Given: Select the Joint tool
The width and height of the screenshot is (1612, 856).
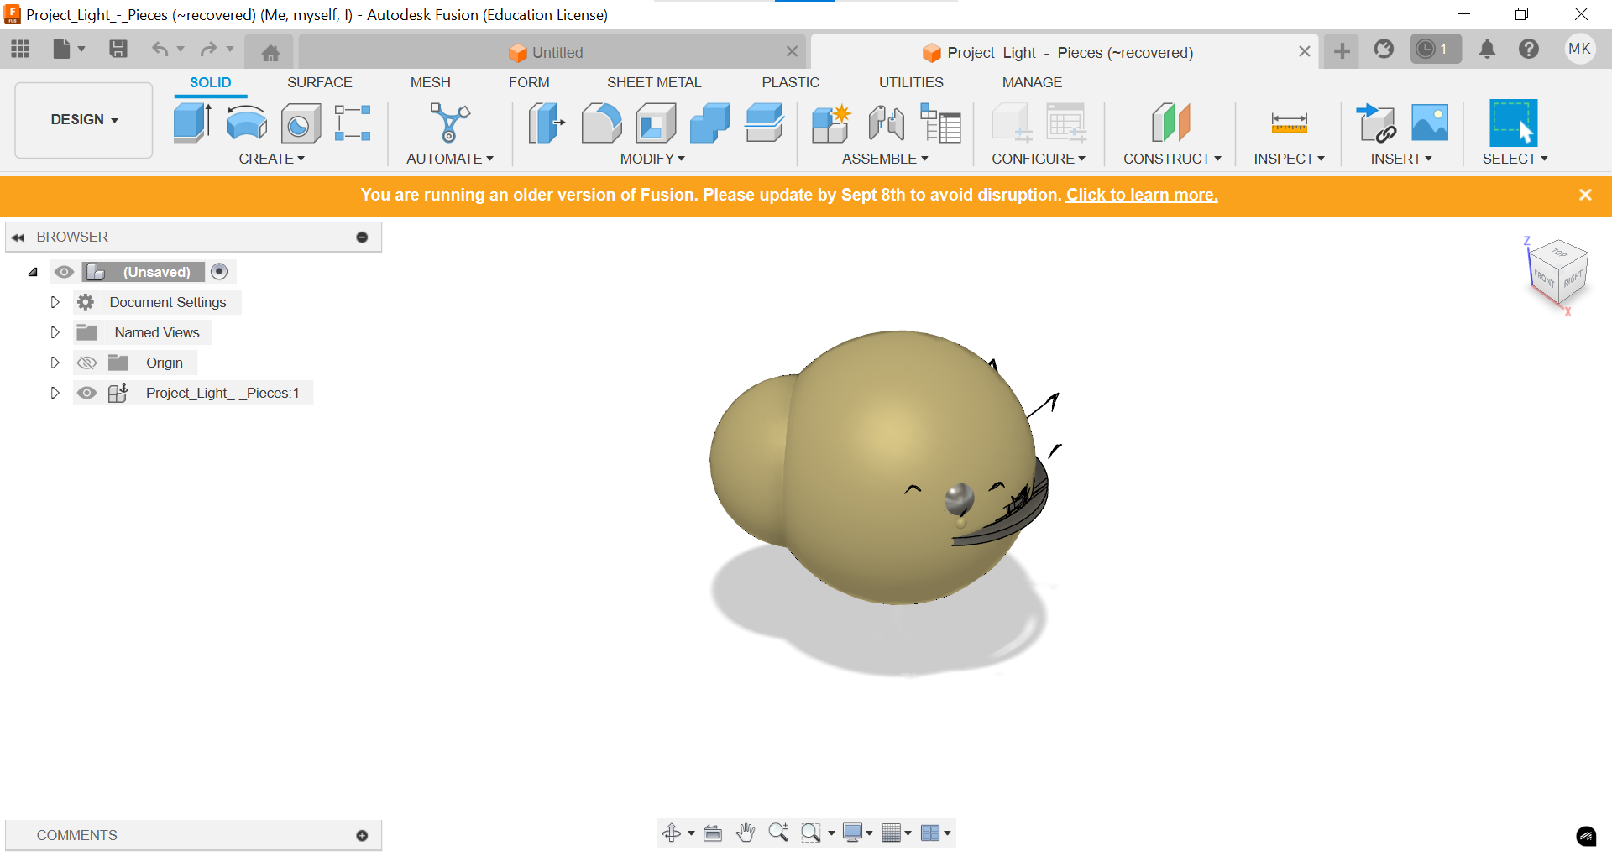Looking at the screenshot, I should (887, 123).
